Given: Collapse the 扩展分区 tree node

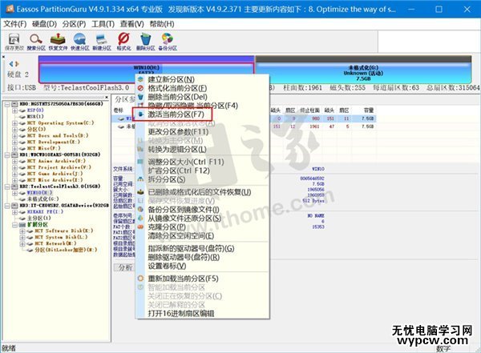Looking at the screenshot, I should pos(14,225).
